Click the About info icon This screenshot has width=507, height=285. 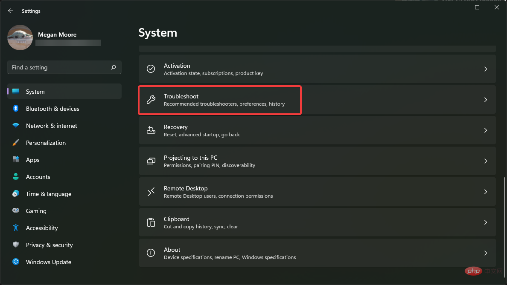(x=151, y=253)
